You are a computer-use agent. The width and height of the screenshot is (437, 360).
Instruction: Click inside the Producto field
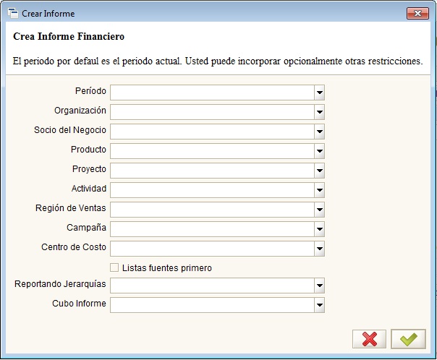(x=211, y=151)
